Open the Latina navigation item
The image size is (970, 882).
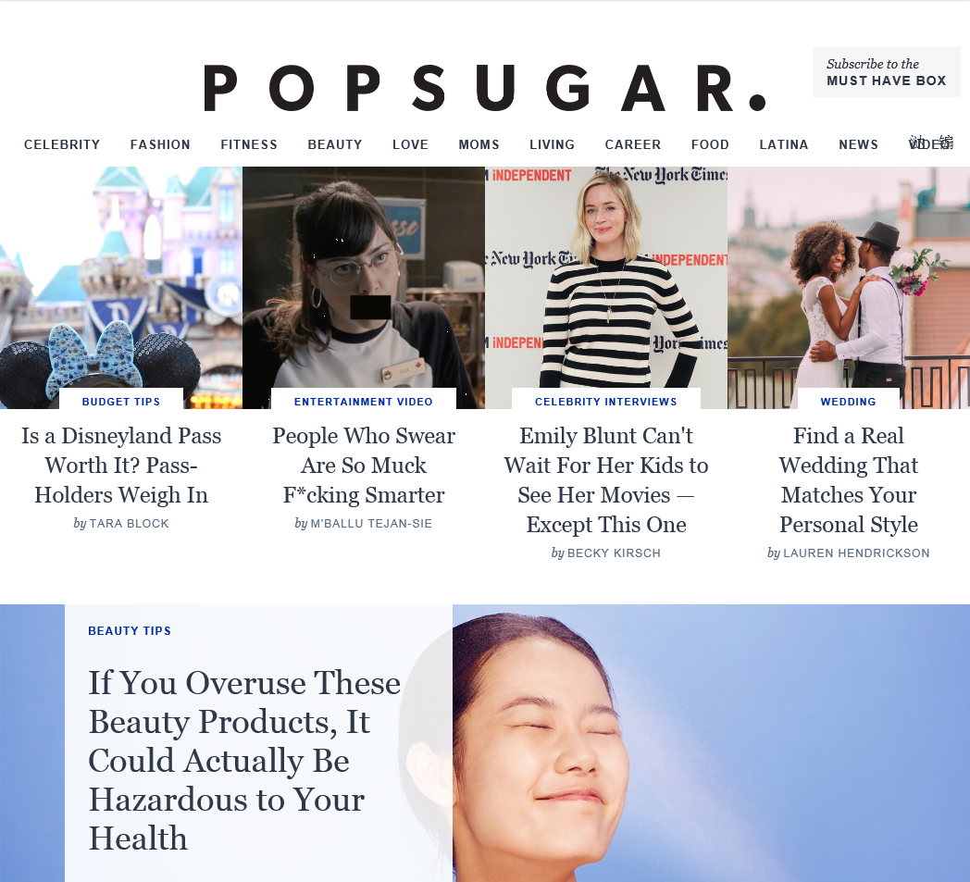pyautogui.click(x=784, y=144)
